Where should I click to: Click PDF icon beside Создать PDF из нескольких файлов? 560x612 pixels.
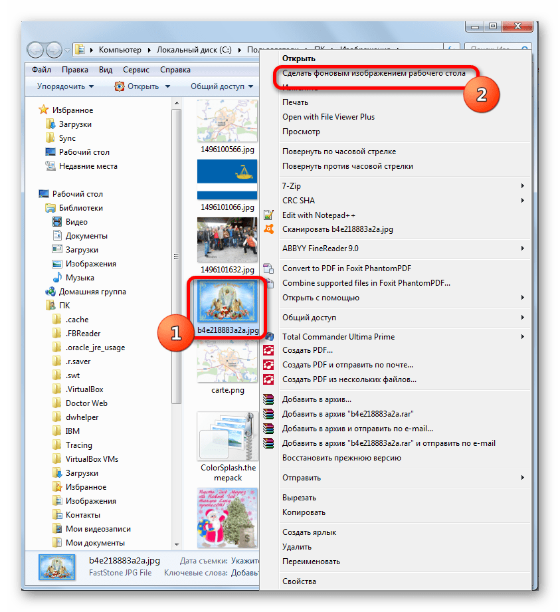click(268, 379)
